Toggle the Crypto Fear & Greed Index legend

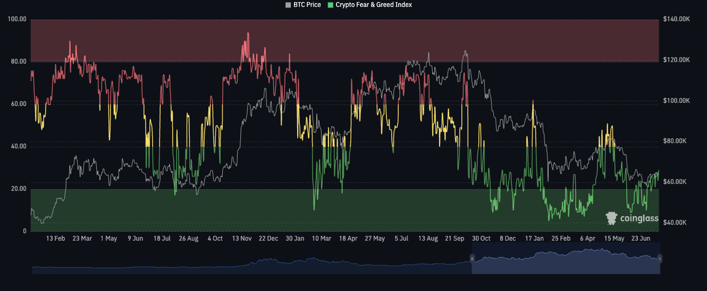(x=370, y=5)
